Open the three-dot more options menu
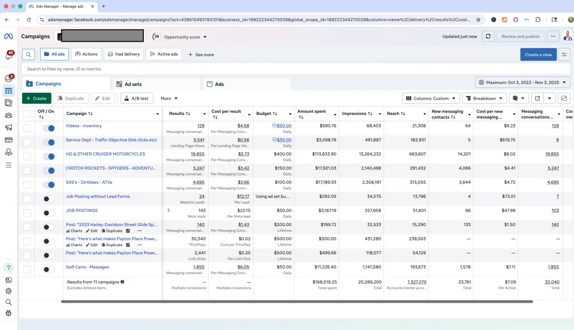The width and height of the screenshot is (574, 330). (x=552, y=36)
